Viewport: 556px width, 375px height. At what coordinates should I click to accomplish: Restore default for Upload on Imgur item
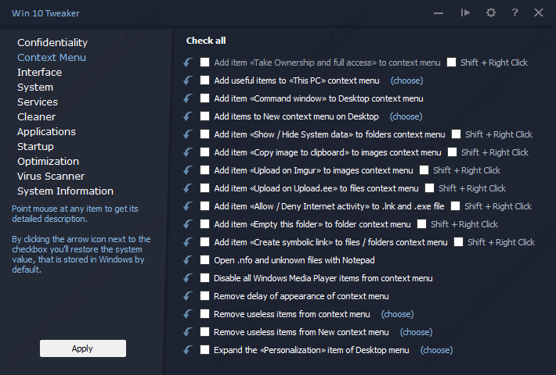point(188,170)
